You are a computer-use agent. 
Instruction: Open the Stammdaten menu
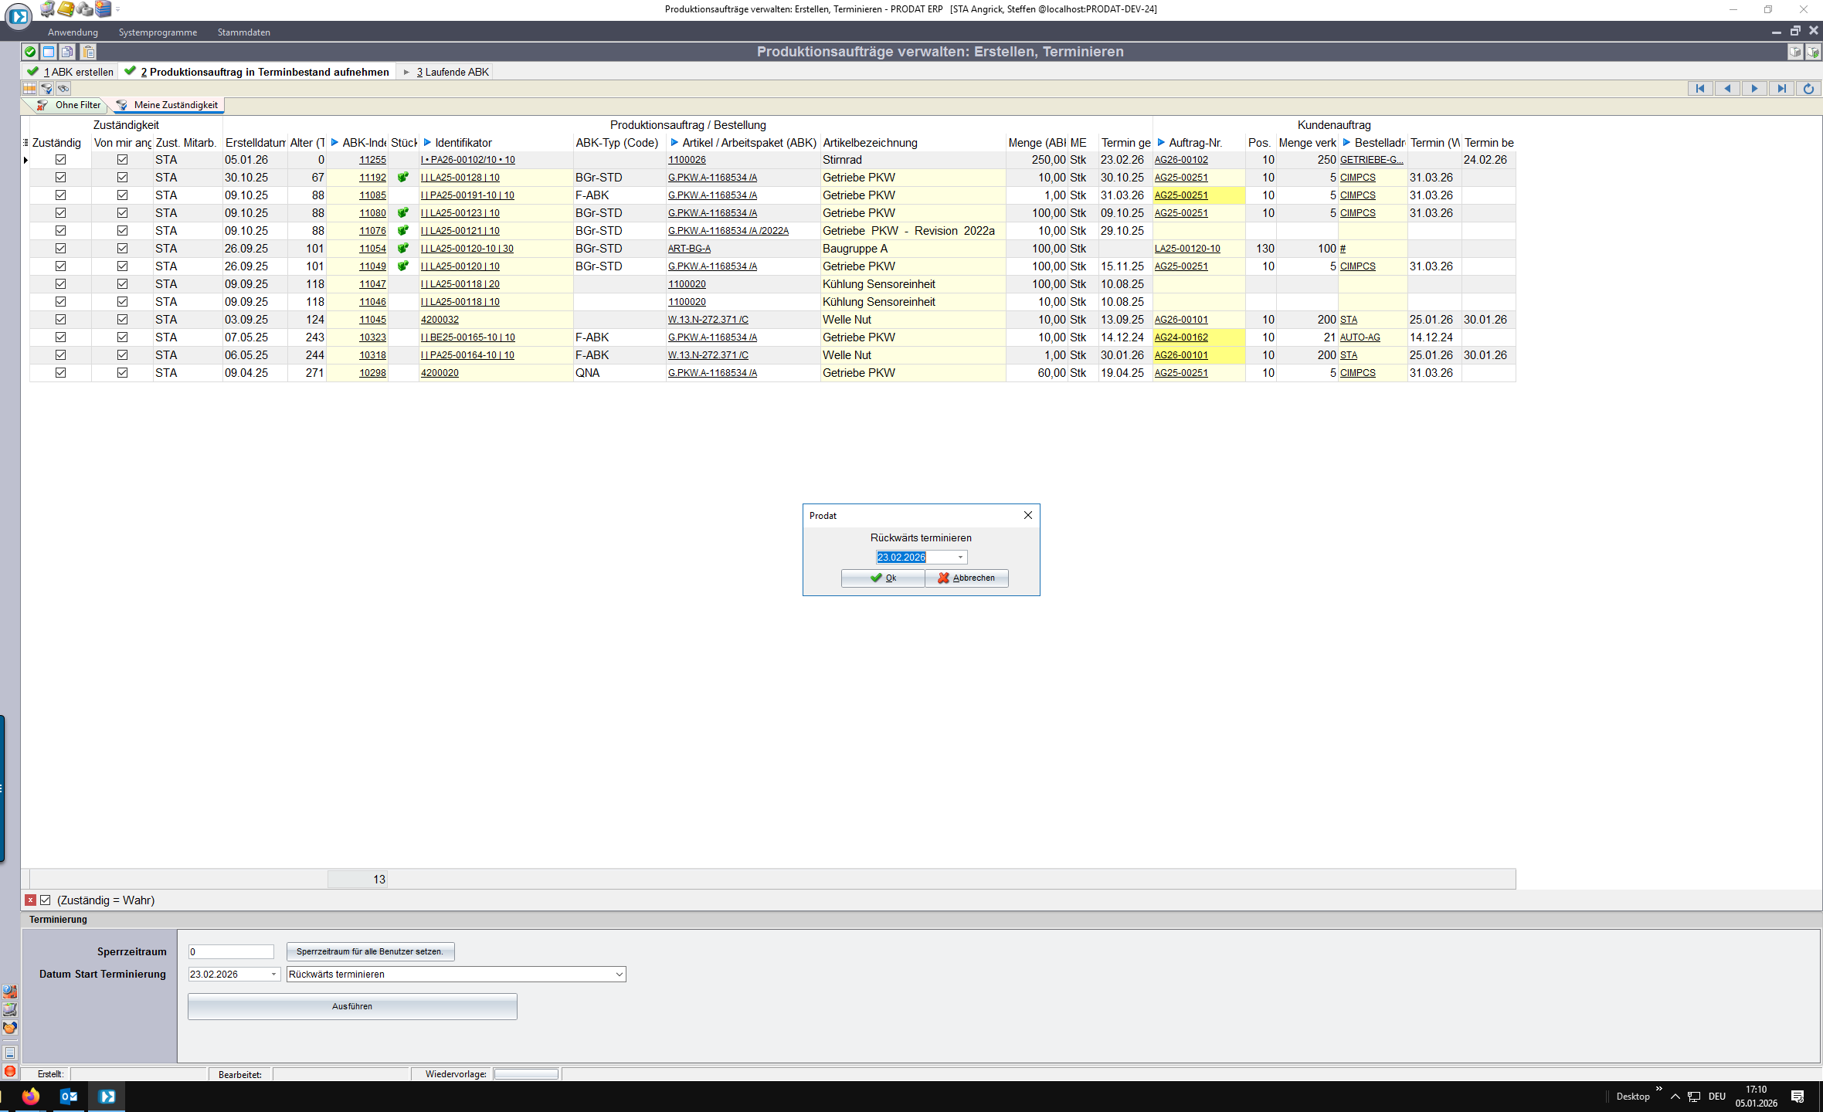tap(243, 32)
